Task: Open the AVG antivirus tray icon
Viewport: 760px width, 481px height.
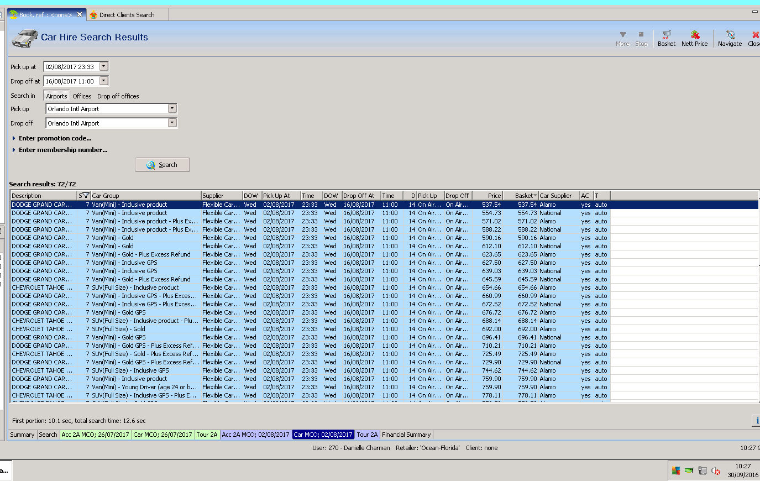Action: point(675,471)
